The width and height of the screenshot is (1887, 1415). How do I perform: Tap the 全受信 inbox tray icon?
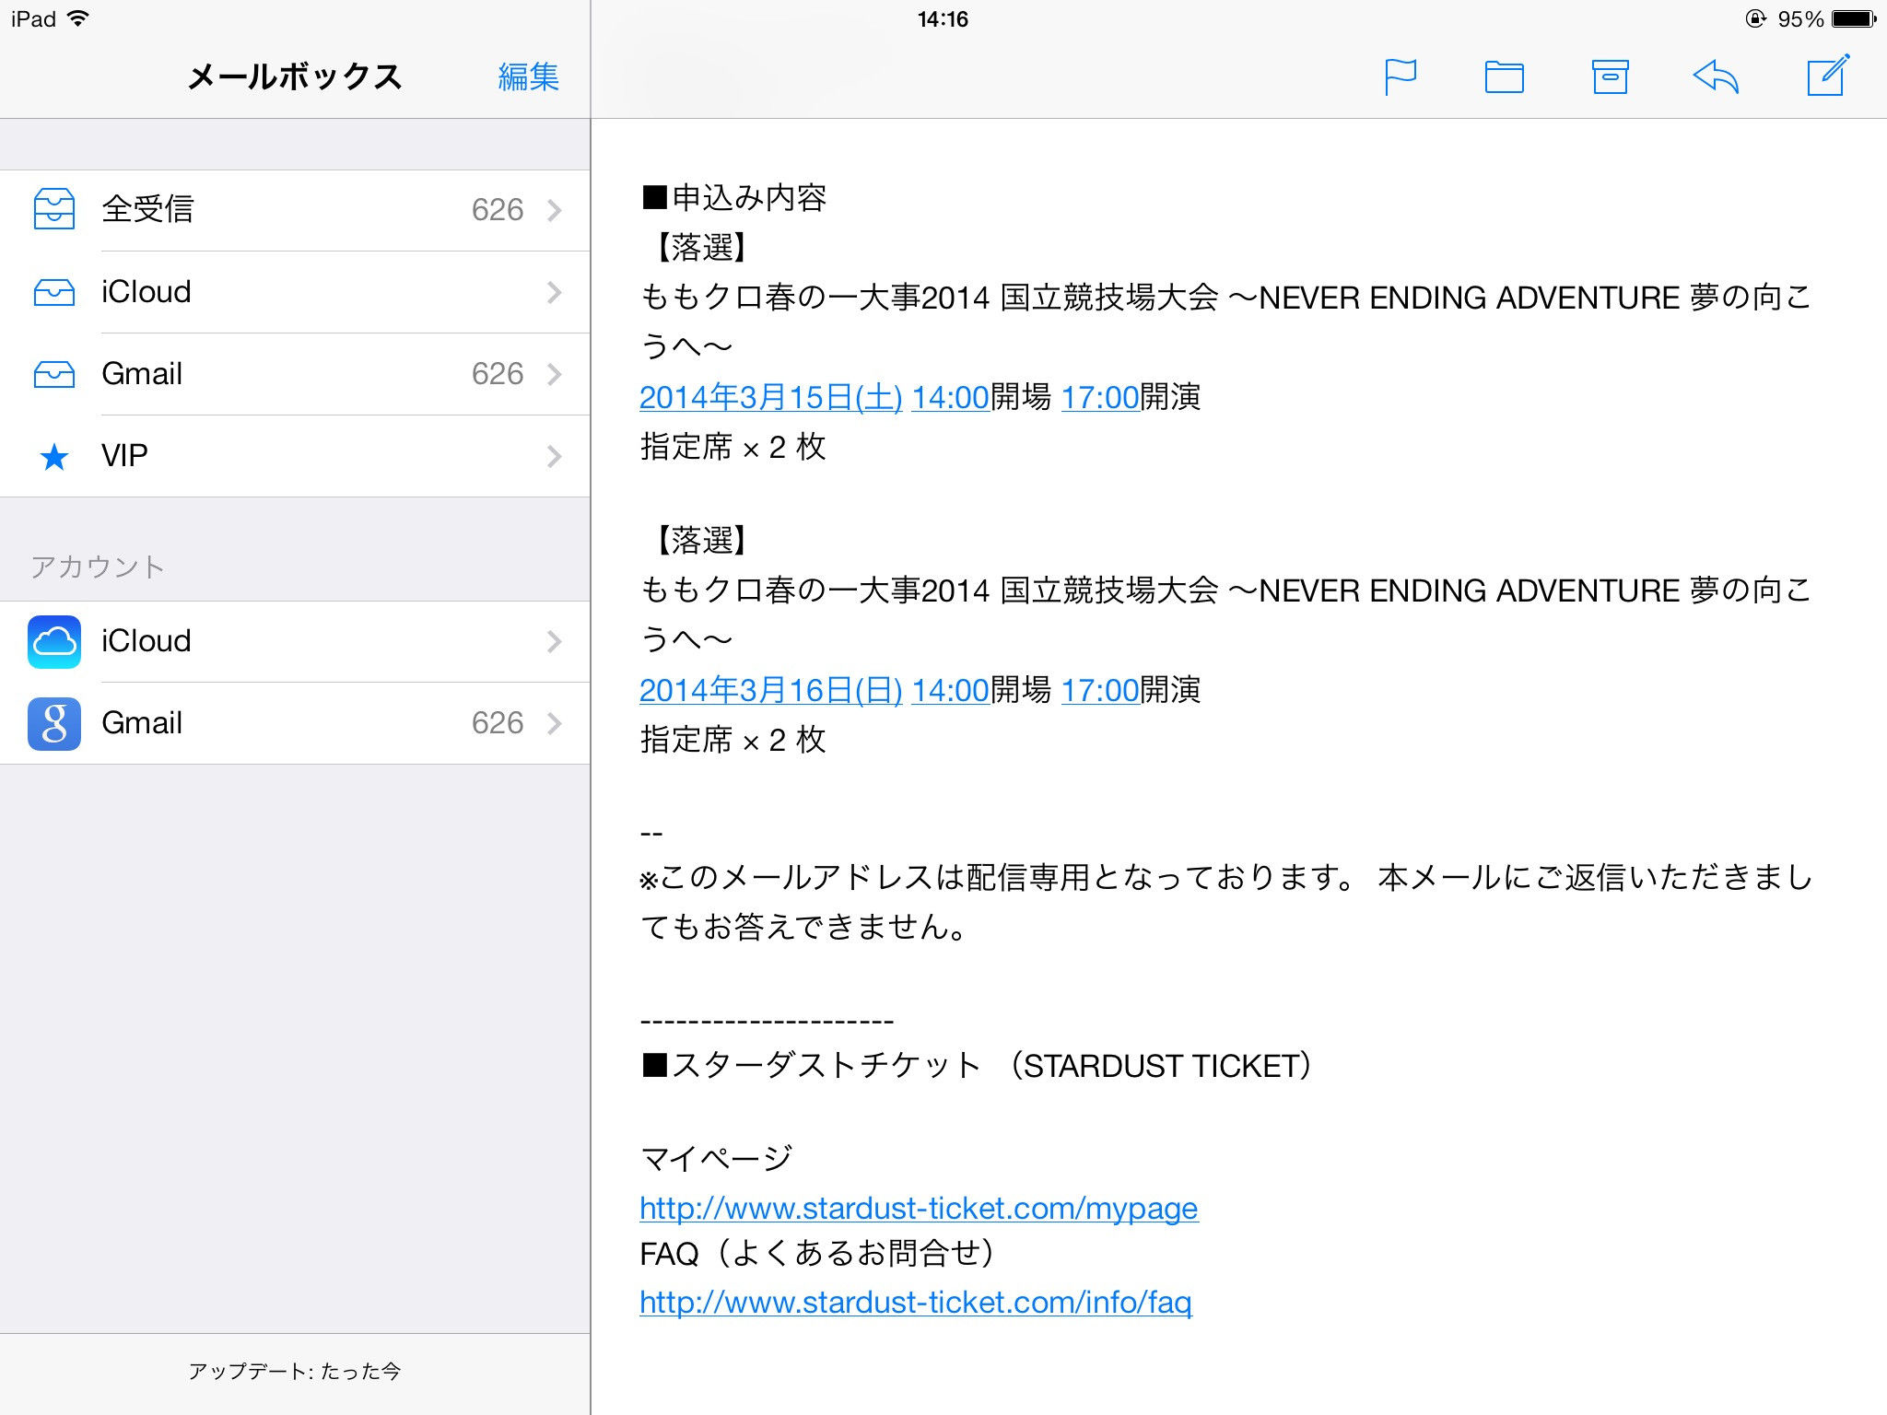click(54, 209)
